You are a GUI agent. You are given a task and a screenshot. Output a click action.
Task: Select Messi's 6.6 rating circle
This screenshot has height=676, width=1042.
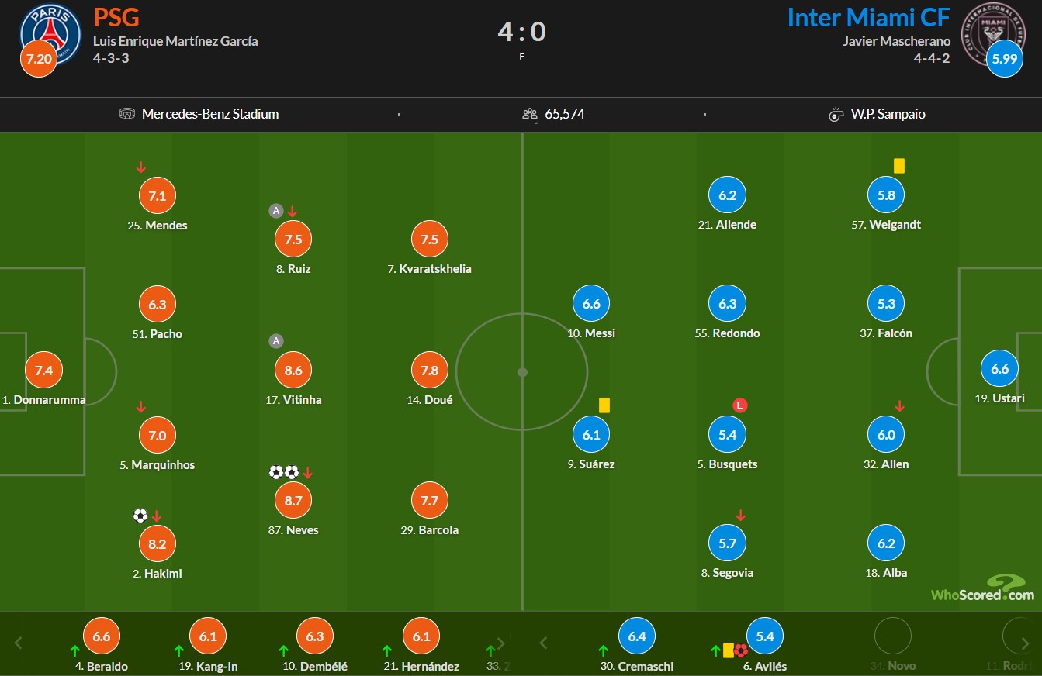click(591, 304)
